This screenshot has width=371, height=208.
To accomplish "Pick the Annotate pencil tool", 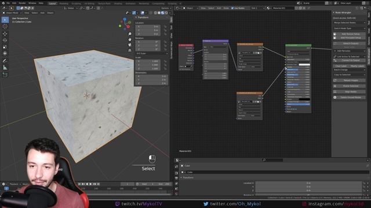I will [x=5, y=61].
